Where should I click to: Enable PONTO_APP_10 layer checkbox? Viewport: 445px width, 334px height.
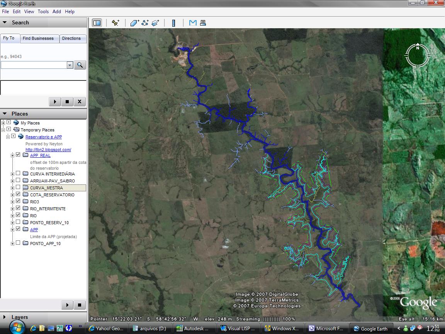(18, 243)
